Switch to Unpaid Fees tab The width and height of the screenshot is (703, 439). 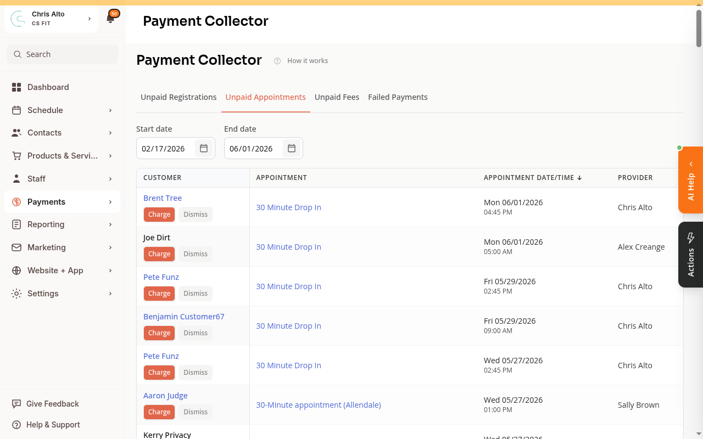[x=337, y=97]
